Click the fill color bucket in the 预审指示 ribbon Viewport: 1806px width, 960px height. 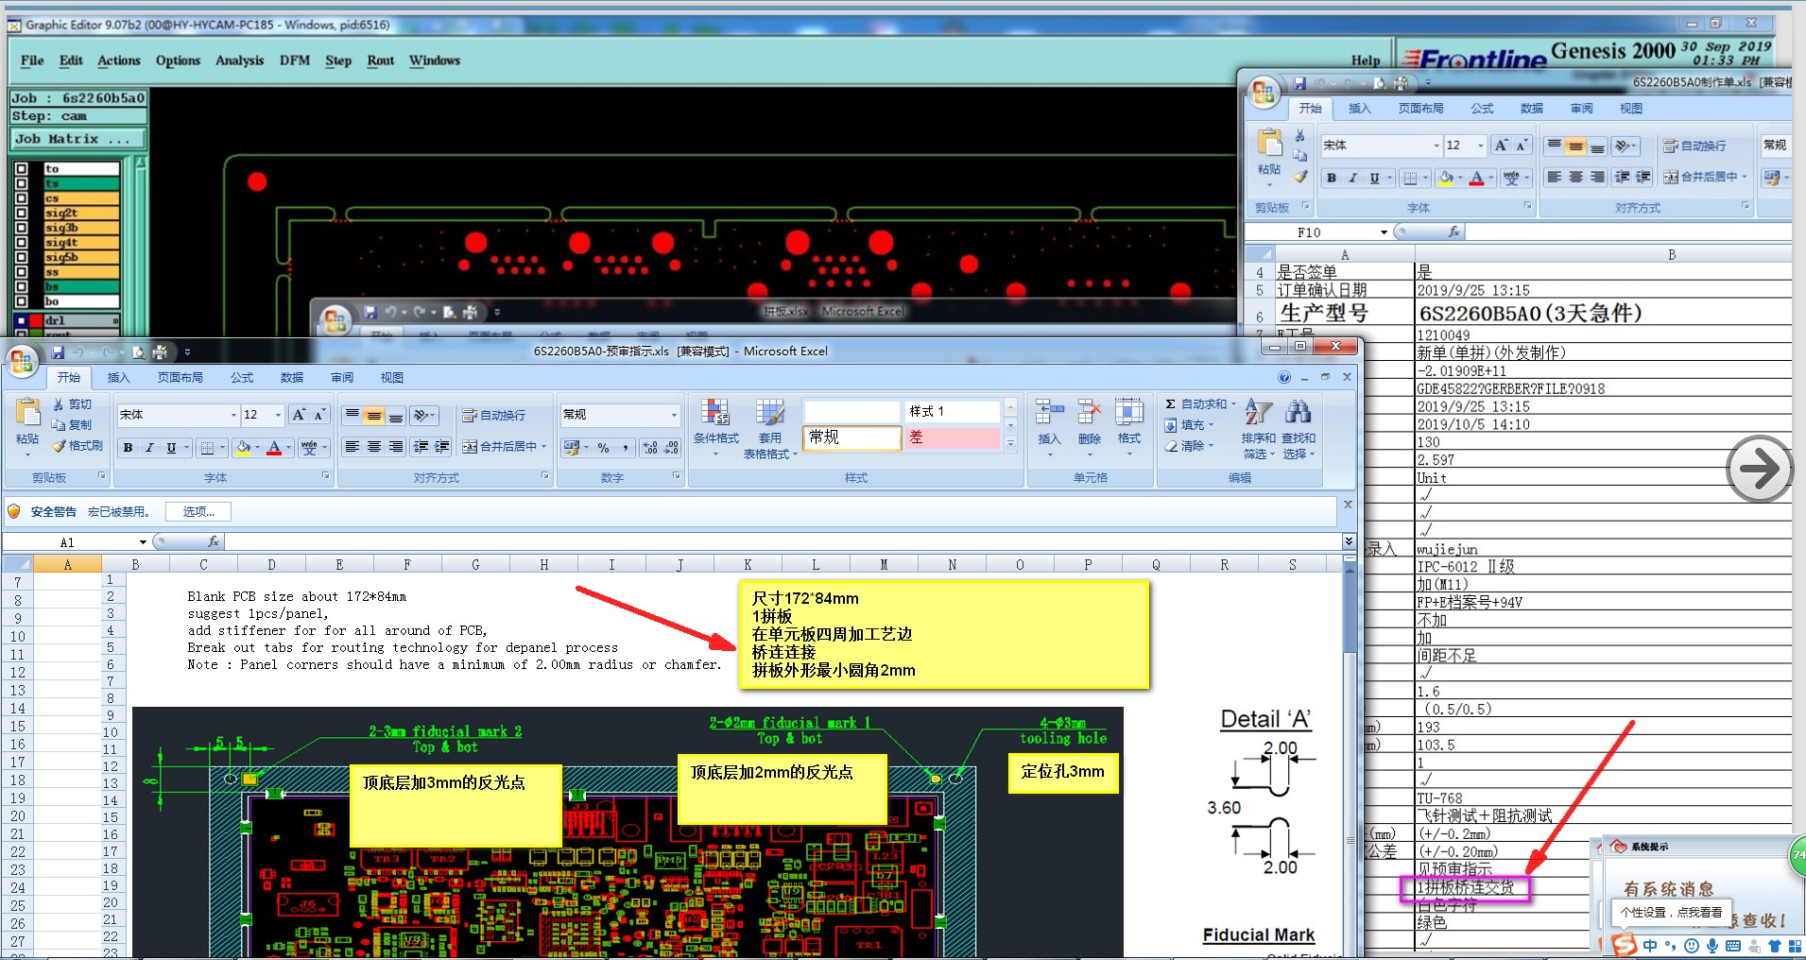pyautogui.click(x=243, y=448)
